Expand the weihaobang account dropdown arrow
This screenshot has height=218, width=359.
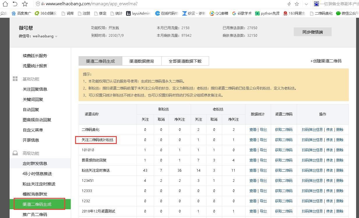56,36
